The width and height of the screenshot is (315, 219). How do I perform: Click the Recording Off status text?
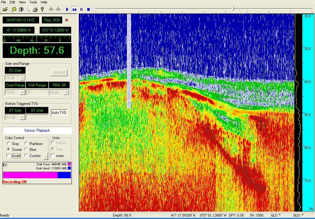click(14, 182)
